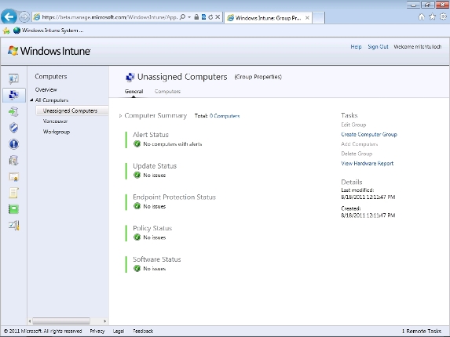Select Overview in Computers navigation
The height and width of the screenshot is (337, 450).
(x=46, y=89)
